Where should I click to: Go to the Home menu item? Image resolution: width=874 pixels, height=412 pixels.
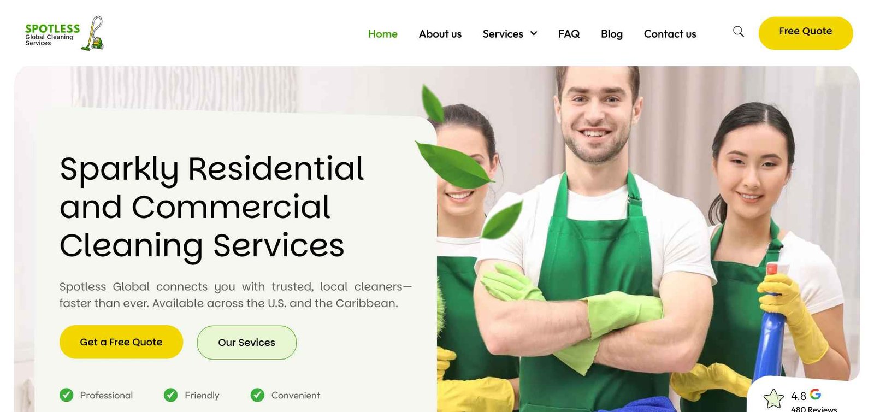pyautogui.click(x=382, y=34)
